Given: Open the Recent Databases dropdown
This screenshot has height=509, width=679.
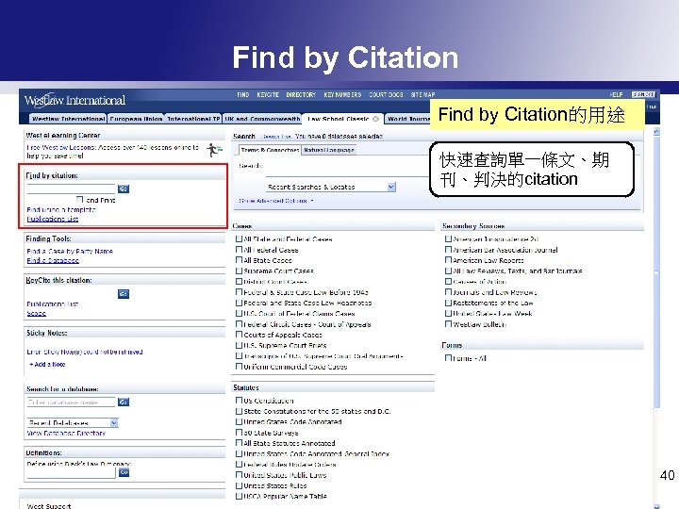Looking at the screenshot, I should (x=114, y=423).
